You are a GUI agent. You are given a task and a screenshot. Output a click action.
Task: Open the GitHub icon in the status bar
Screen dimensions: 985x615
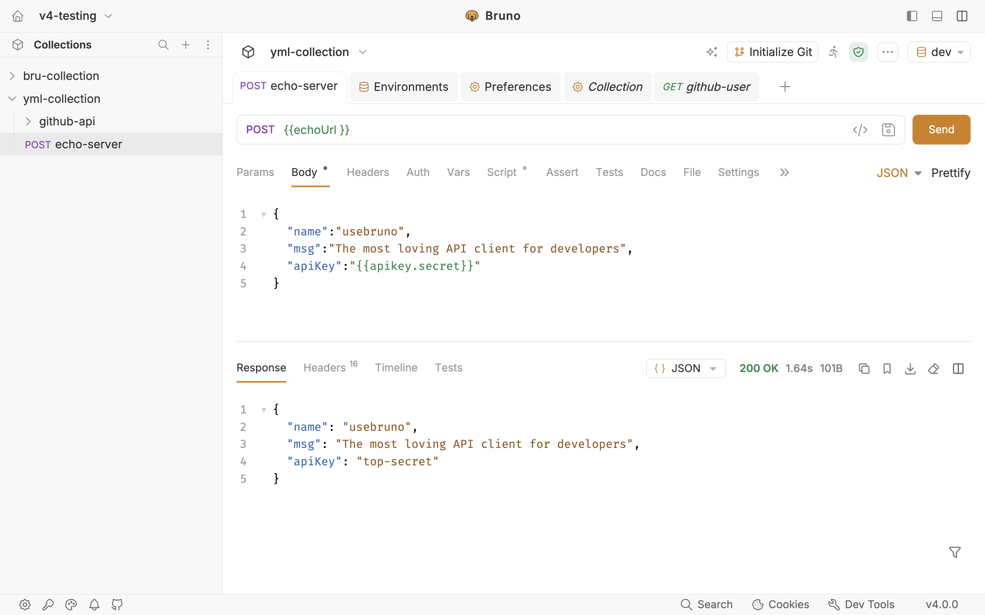pyautogui.click(x=117, y=604)
